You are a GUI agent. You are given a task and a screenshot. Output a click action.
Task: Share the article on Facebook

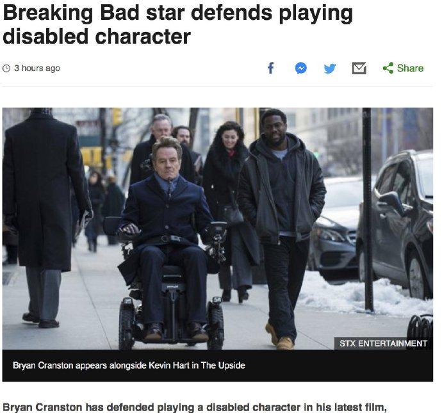(x=270, y=68)
